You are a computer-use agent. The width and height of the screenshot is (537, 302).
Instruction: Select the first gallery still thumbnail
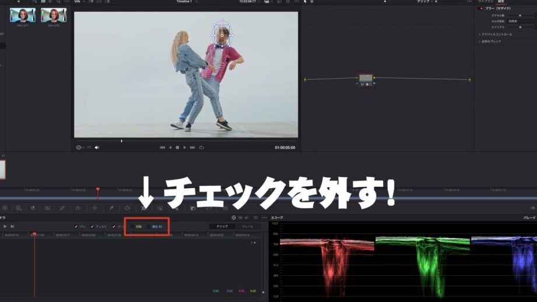[x=23, y=16]
